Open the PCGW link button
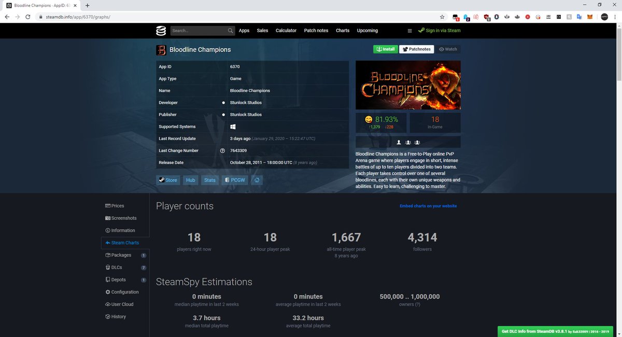Image resolution: width=622 pixels, height=337 pixels. 235,180
